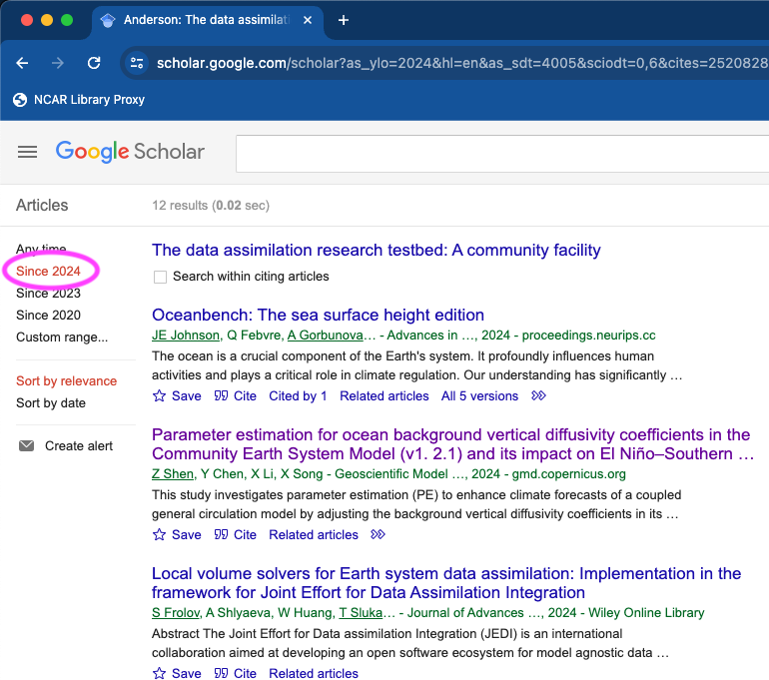
Task: Open NCAR Library Proxy bookmark
Action: point(80,100)
